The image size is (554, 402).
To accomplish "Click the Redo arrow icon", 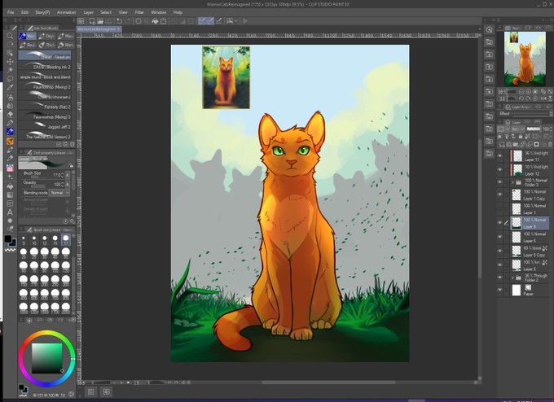I will [128, 21].
